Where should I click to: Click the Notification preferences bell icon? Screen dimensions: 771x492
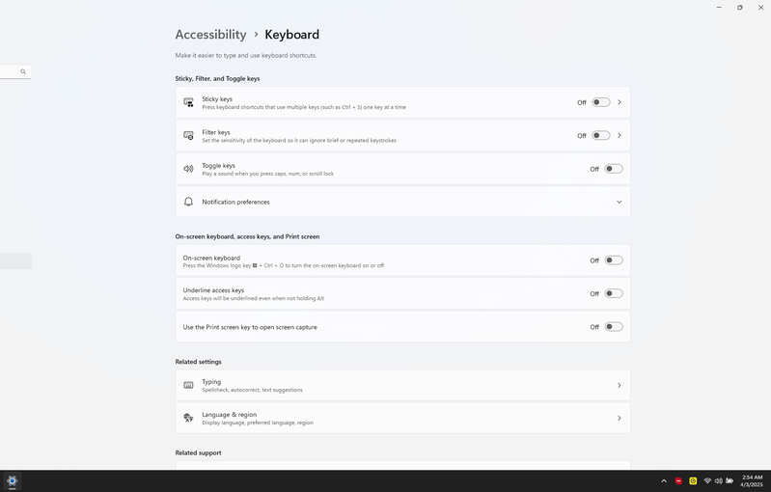[189, 202]
